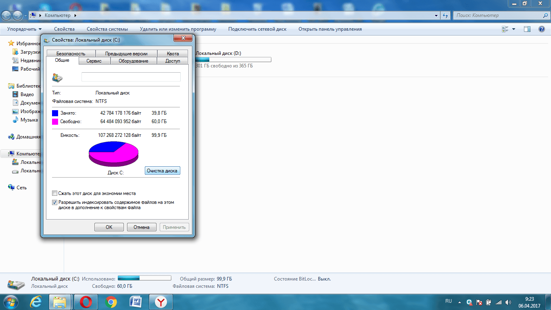
Task: Open 'Изображения' library icon
Action: (15, 111)
